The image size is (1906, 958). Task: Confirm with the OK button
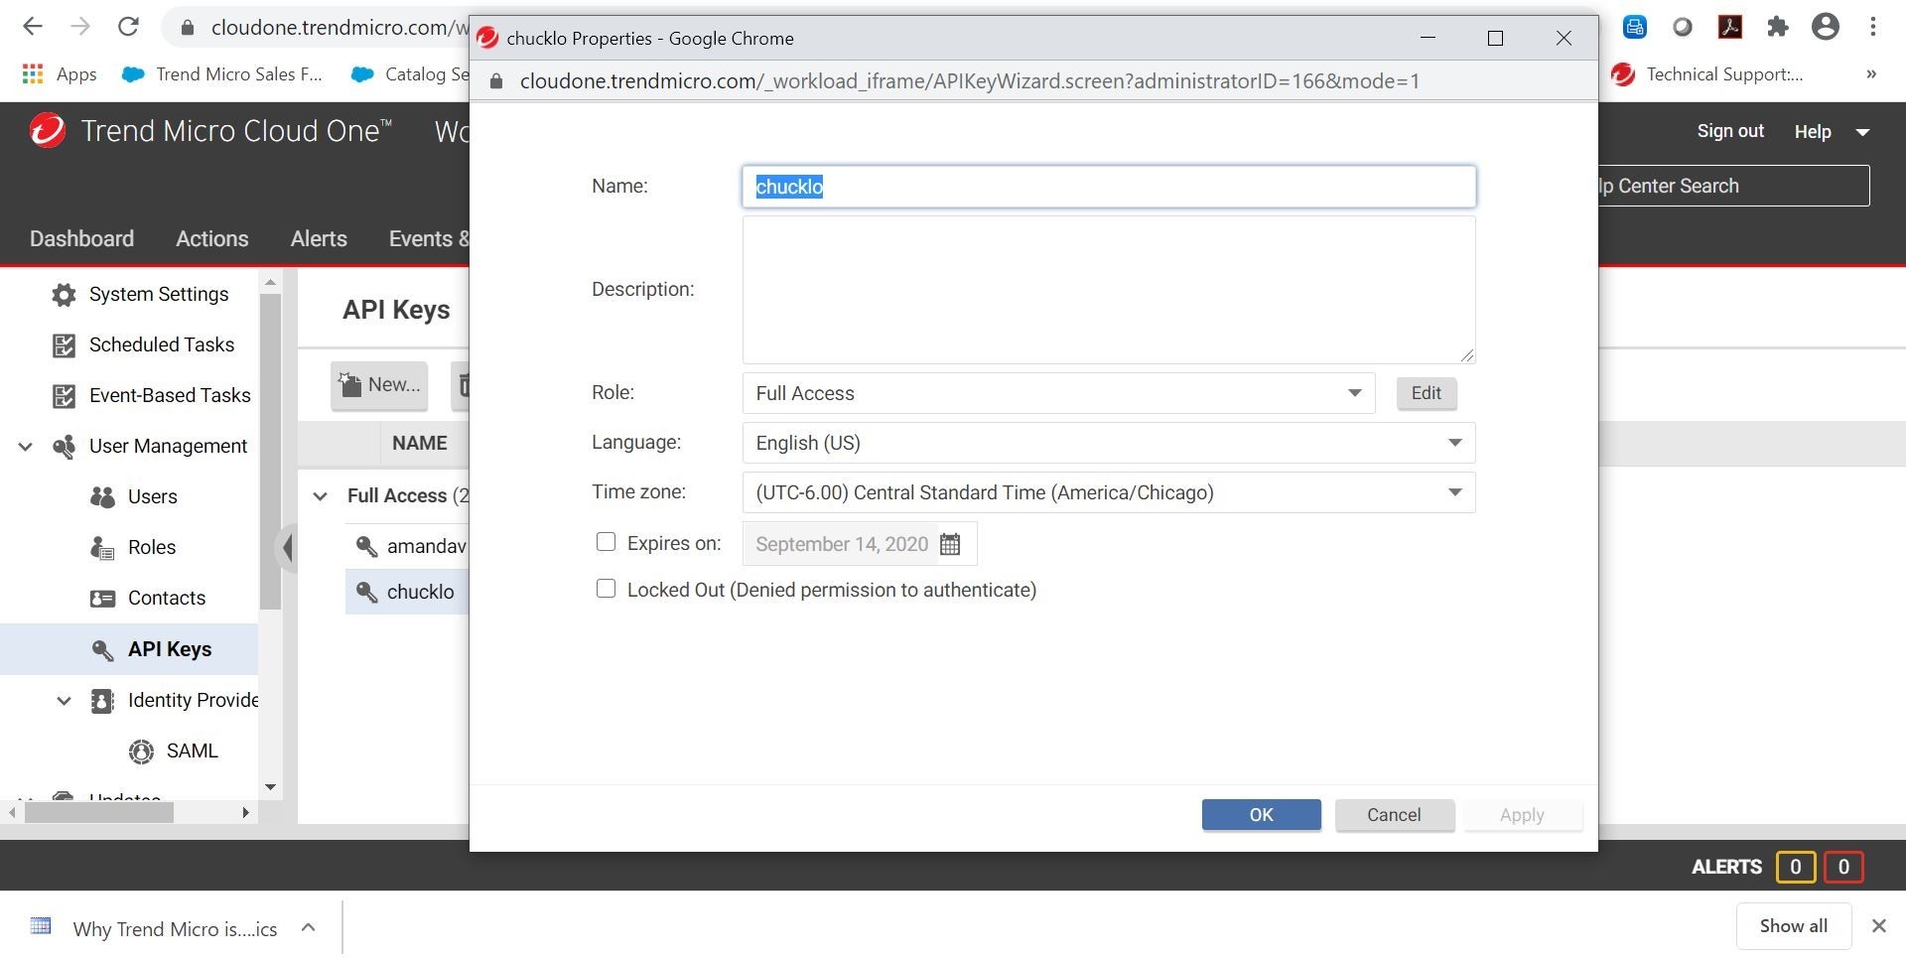(x=1261, y=815)
